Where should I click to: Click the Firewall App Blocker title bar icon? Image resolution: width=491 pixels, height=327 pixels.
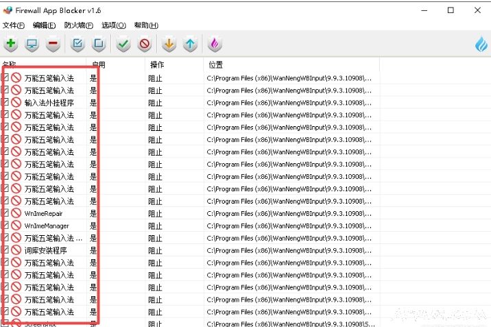(8, 10)
